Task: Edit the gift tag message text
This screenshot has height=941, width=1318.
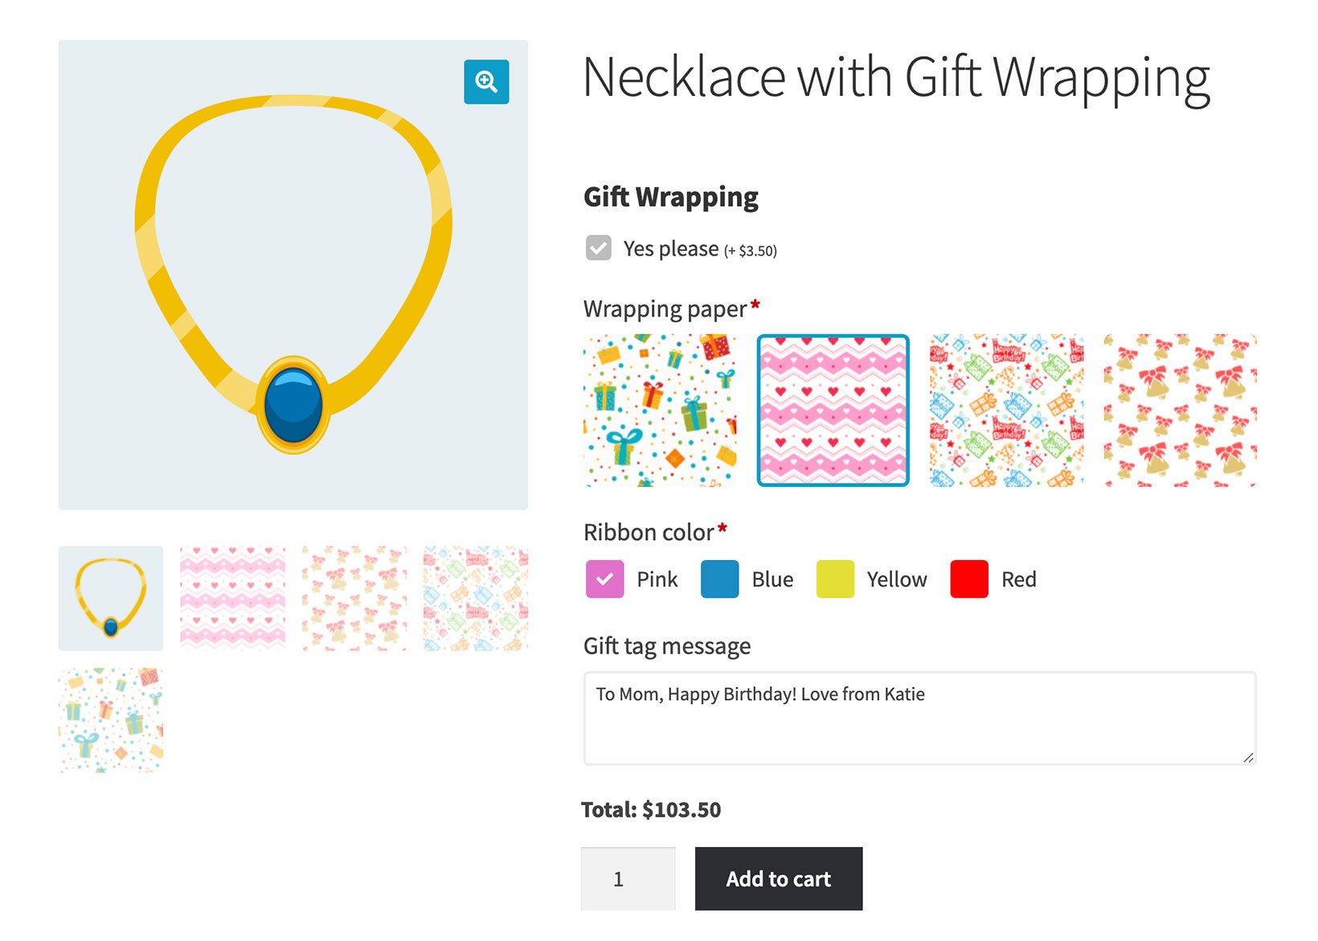Action: (x=919, y=715)
